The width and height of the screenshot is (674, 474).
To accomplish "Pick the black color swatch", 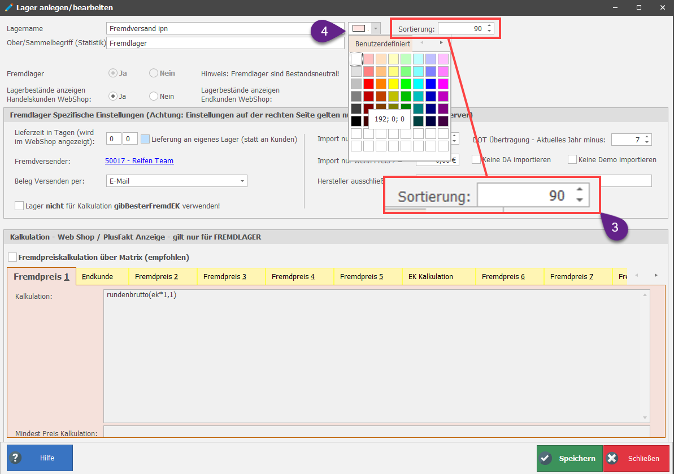I will [x=356, y=121].
